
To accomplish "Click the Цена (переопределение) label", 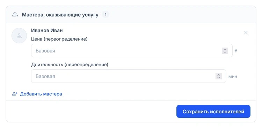I will tap(59, 39).
